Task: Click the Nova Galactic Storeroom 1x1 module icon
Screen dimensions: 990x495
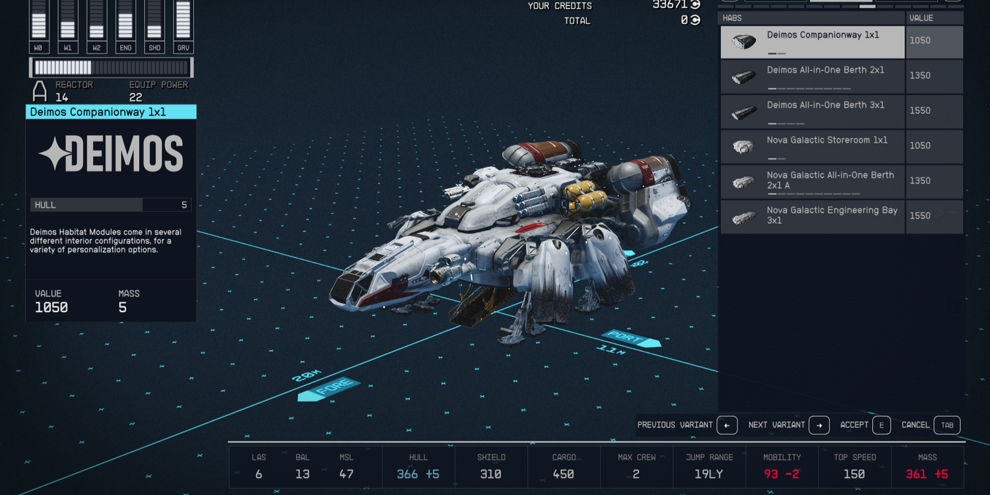Action: coord(744,147)
